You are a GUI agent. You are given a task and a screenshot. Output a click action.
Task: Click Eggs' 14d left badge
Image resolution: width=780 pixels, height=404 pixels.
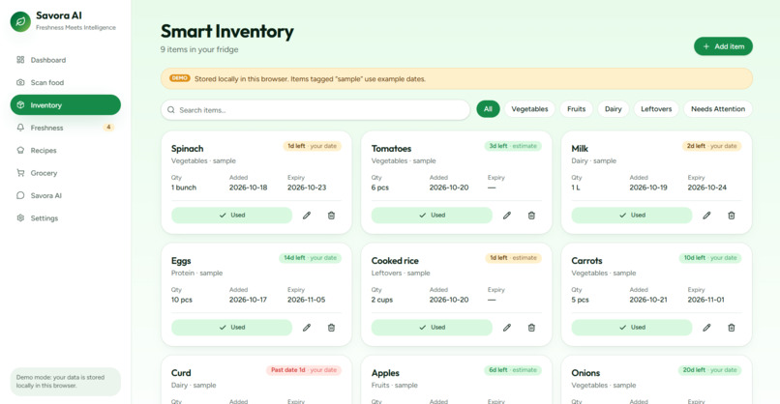click(311, 258)
